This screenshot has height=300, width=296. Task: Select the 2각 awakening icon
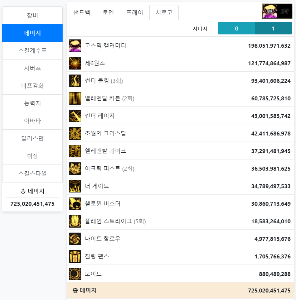point(285,11)
